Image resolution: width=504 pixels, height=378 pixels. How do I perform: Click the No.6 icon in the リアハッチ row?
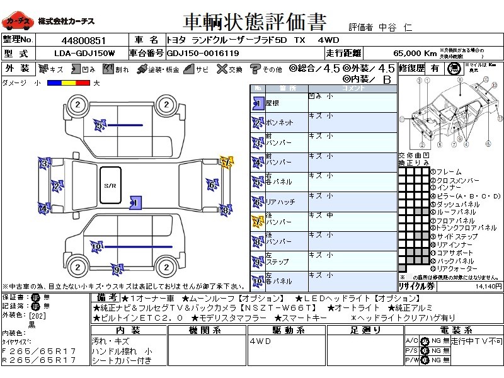258,202
